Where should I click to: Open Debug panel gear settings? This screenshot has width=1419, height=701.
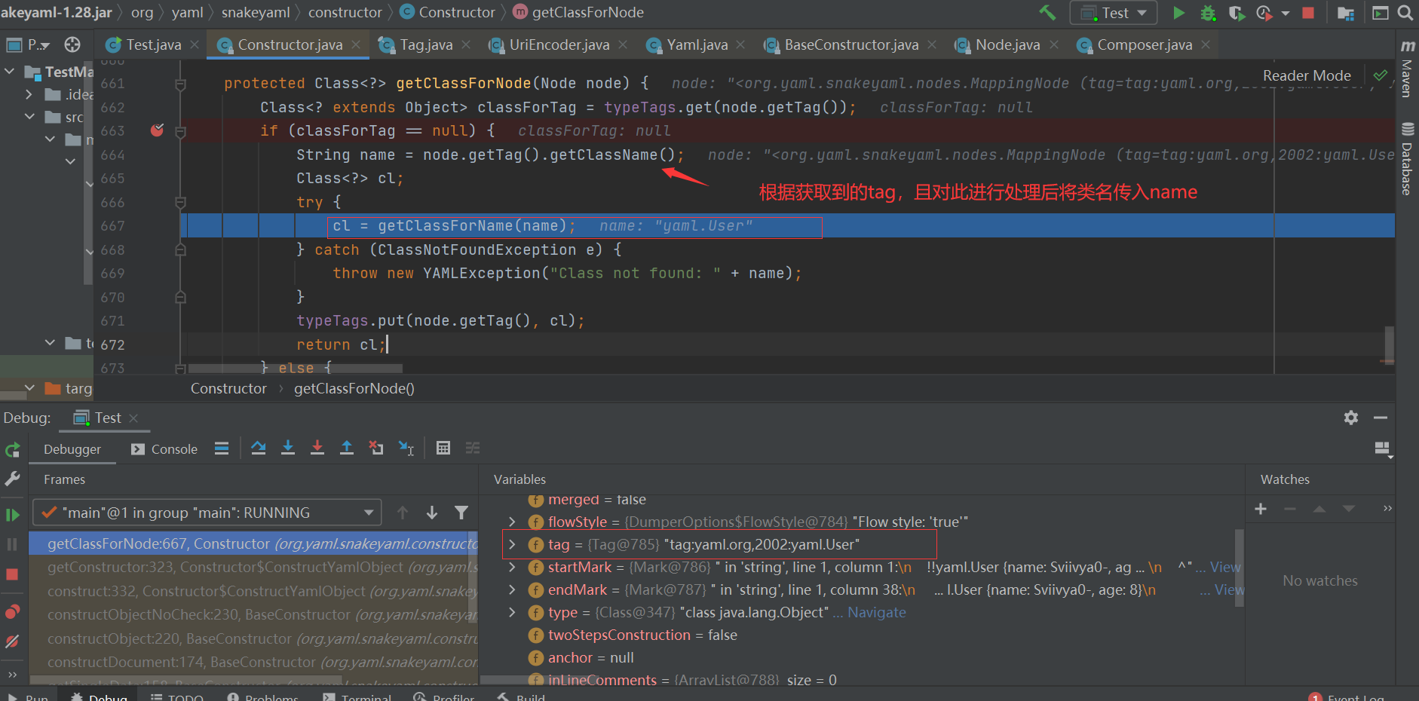point(1351,418)
